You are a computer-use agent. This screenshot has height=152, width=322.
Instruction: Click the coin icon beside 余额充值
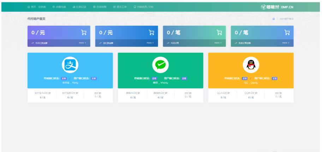coord(54,7)
